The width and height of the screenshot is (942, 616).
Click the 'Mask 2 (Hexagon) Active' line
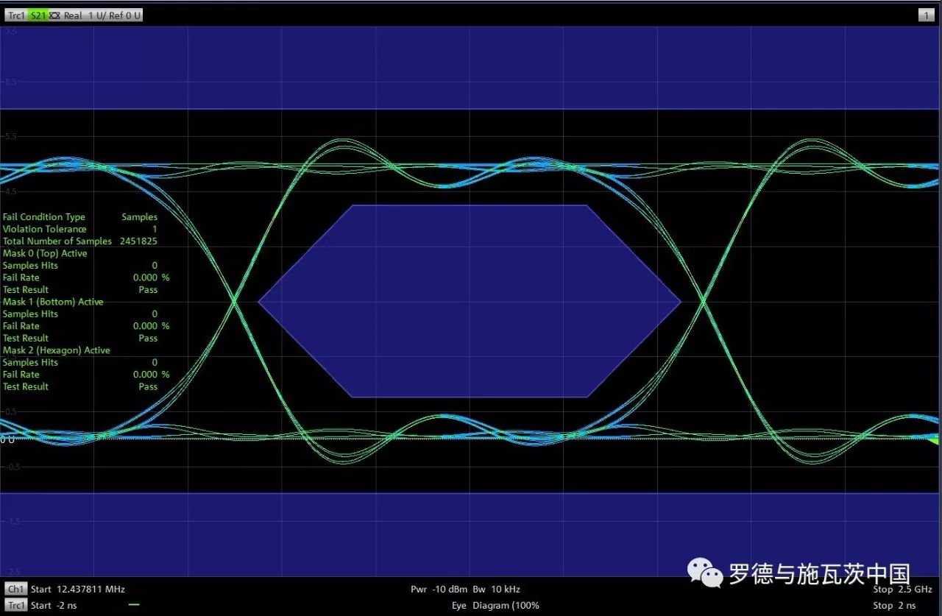[57, 350]
